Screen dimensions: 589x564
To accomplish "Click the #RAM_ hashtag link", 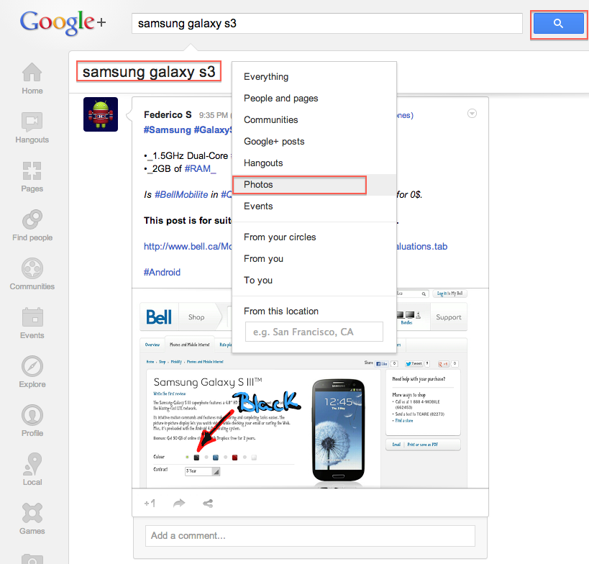I will 200,169.
